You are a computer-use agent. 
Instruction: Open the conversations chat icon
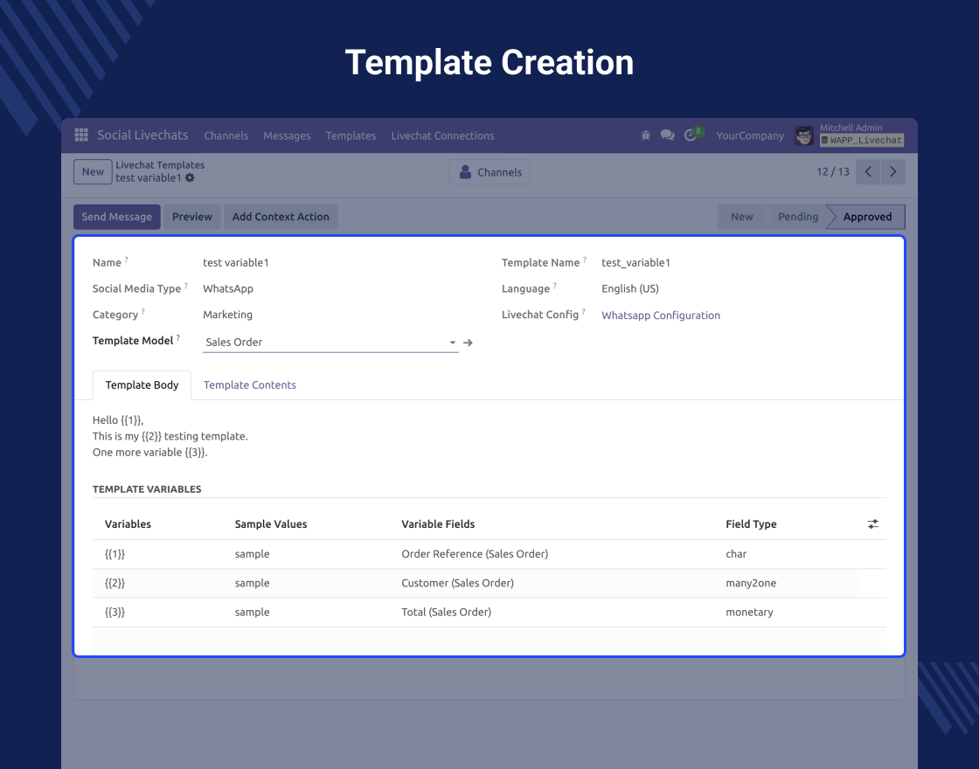668,135
